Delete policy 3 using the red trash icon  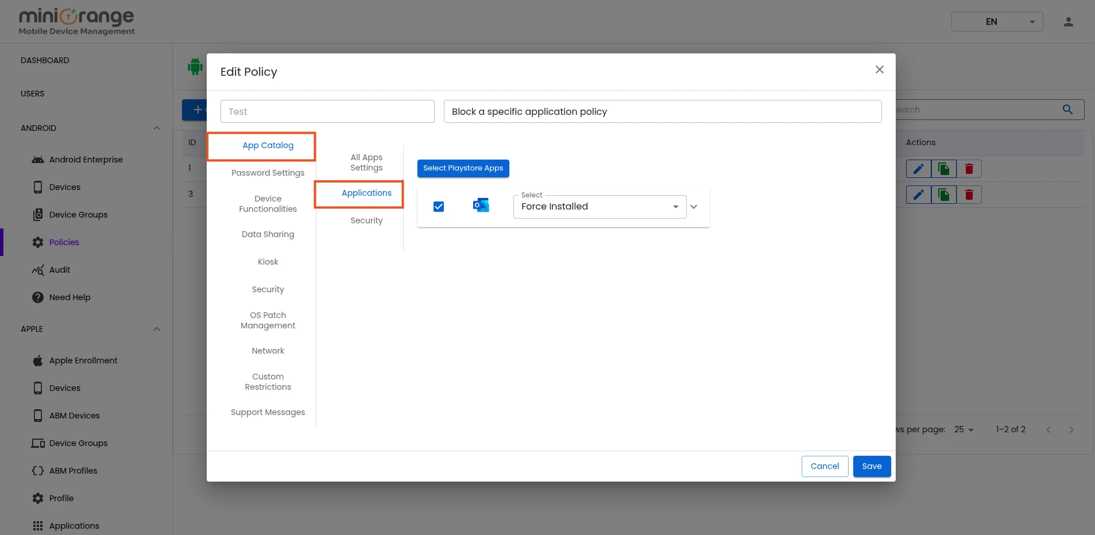click(969, 194)
